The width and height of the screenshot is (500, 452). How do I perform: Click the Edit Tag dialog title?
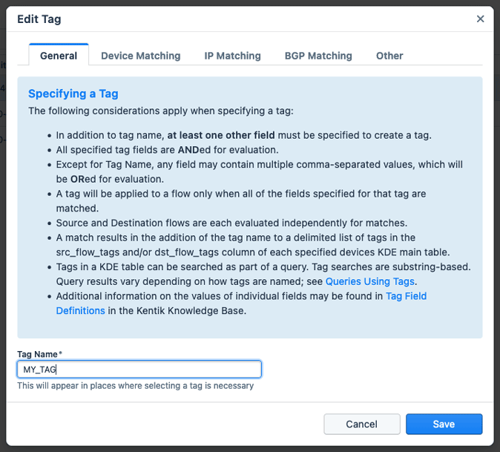(x=39, y=19)
